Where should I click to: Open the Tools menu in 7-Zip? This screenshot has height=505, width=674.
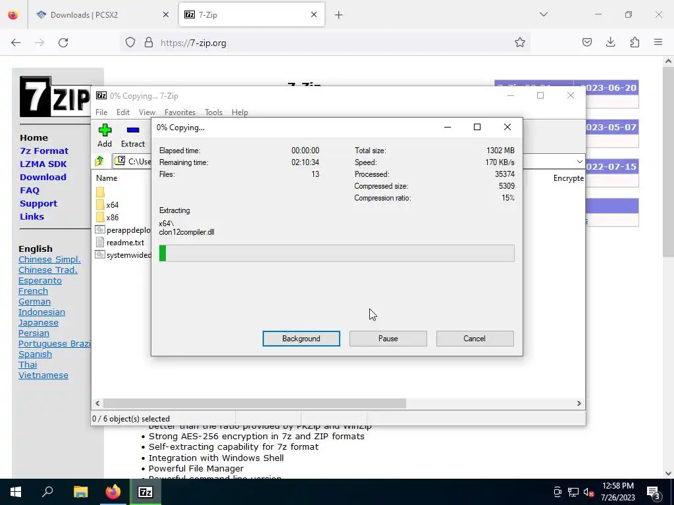[214, 112]
